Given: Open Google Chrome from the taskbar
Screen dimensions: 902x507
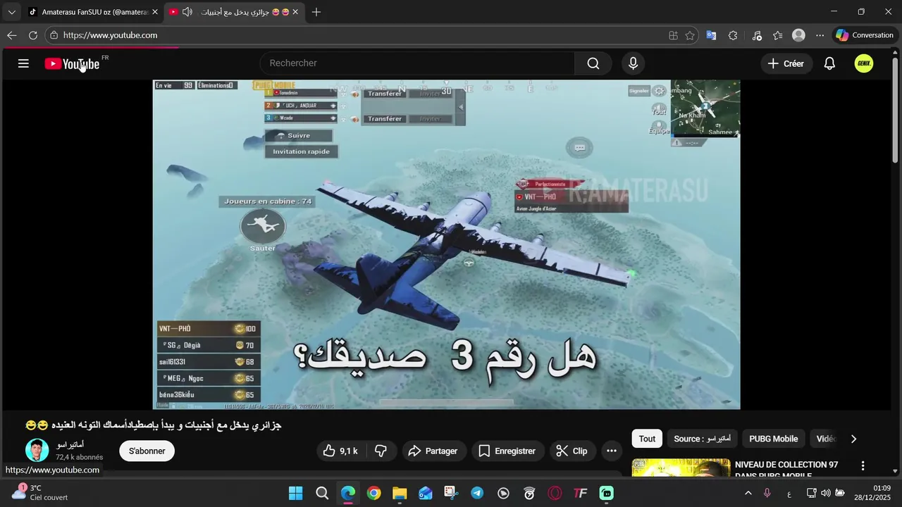Looking at the screenshot, I should point(374,493).
